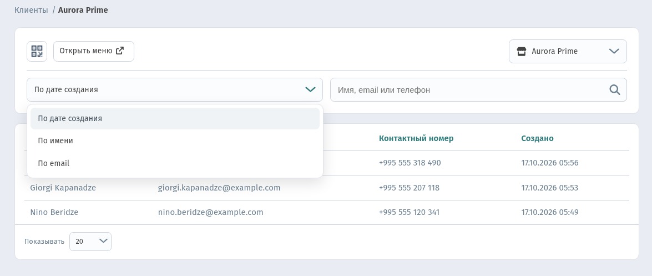The image size is (652, 276).
Task: Choose the 'По имени' sort option
Action: [175, 140]
